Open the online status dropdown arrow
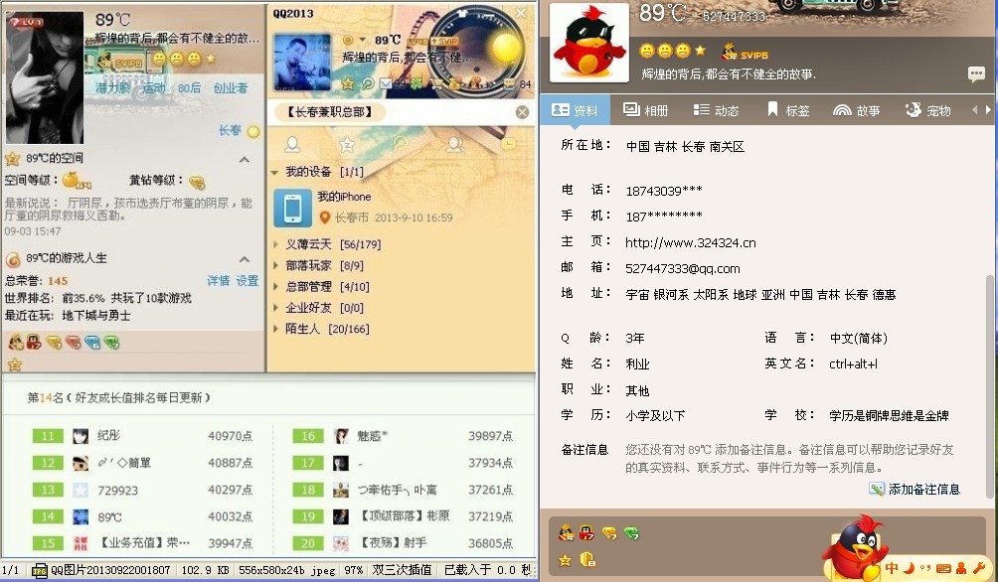998x582 pixels. [x=362, y=40]
